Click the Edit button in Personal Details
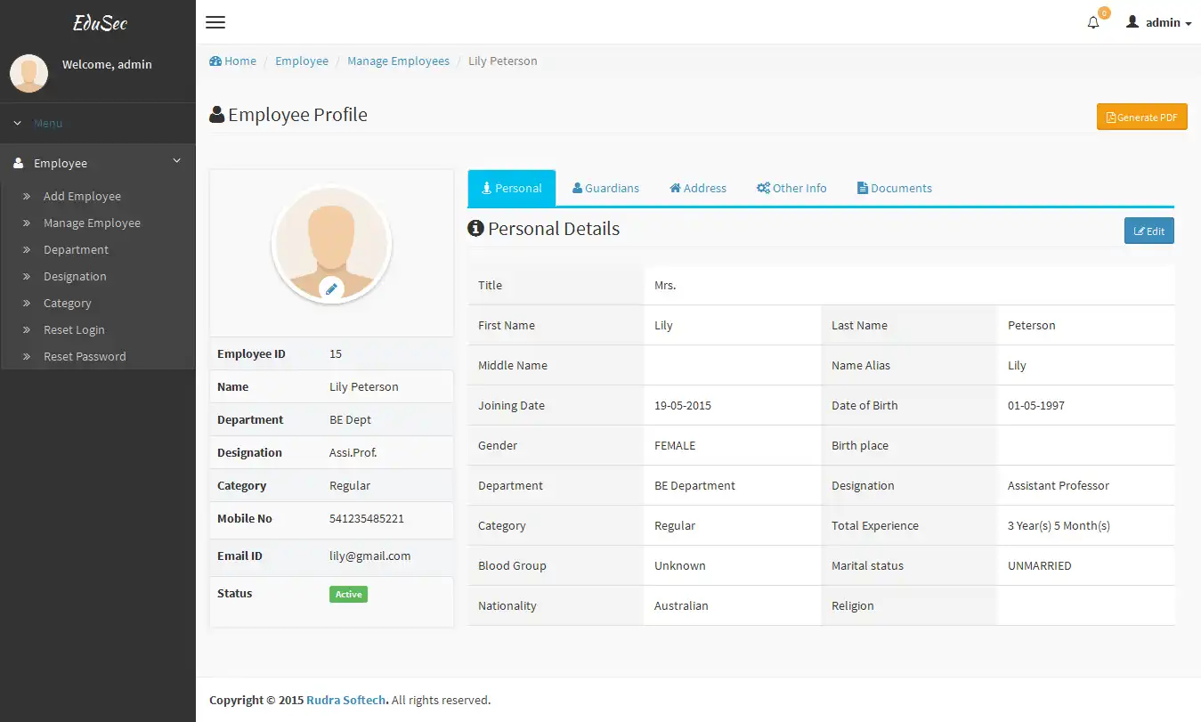1201x722 pixels. [1148, 230]
